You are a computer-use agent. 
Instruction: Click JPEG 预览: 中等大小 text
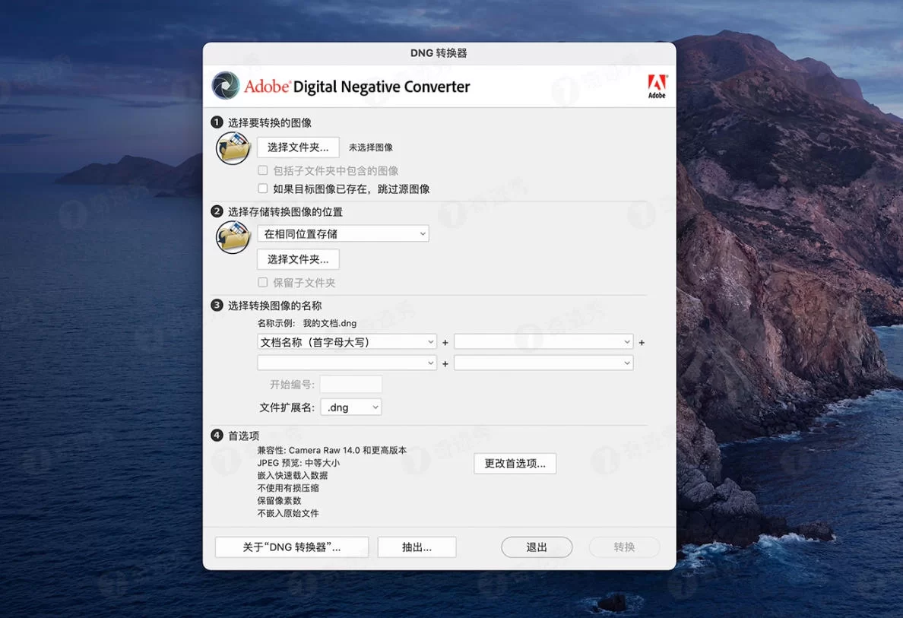298,463
